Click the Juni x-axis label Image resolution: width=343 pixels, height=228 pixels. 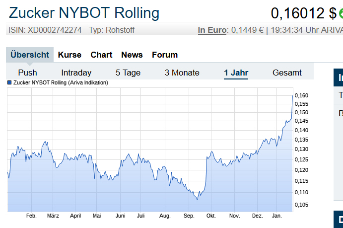click(x=120, y=216)
